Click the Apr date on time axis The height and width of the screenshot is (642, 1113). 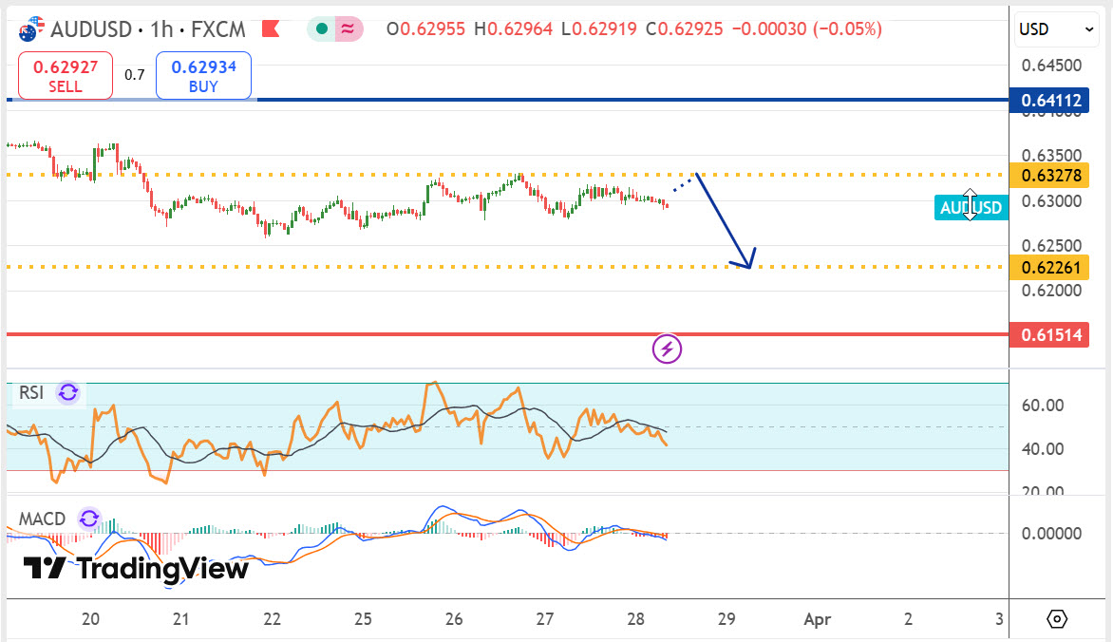(817, 619)
